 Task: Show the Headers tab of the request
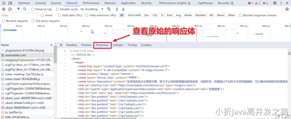click(x=71, y=45)
